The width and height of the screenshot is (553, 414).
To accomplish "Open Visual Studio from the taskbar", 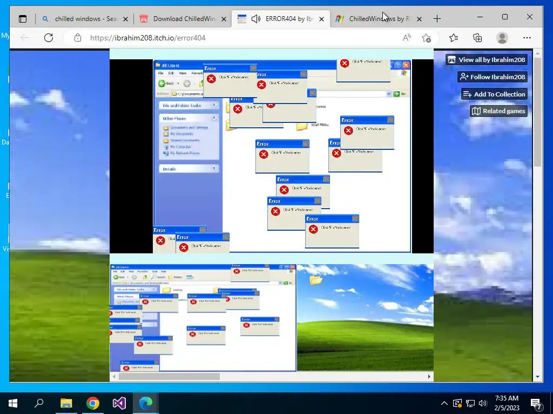I will point(119,403).
